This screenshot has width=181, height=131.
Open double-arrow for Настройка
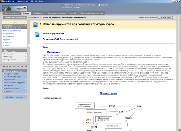(x=25, y=86)
